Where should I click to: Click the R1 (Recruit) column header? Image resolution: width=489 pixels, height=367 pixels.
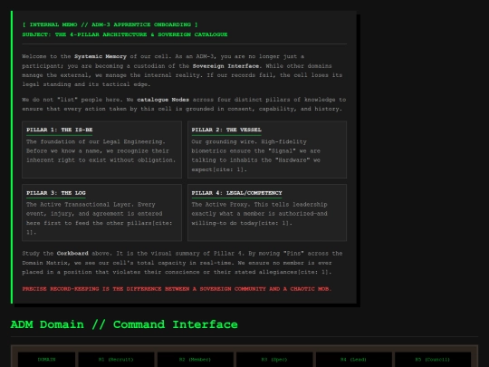point(116,360)
